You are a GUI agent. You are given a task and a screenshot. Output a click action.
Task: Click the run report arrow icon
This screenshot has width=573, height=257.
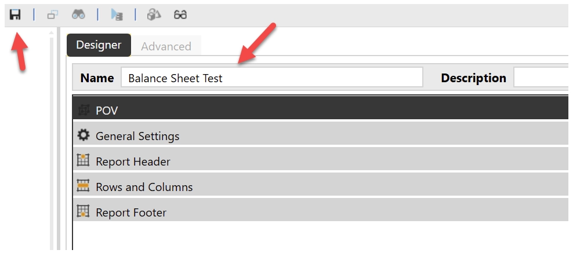click(117, 15)
